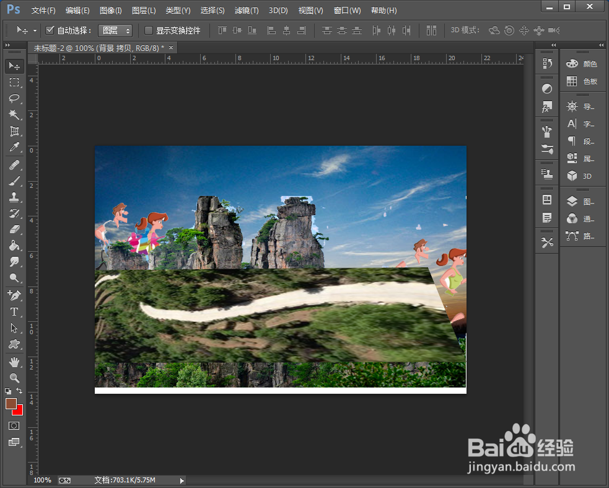Select the Move tool in toolbox
Viewport: 609px width, 488px height.
[x=14, y=66]
